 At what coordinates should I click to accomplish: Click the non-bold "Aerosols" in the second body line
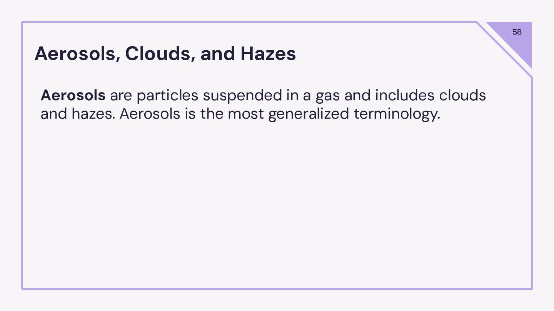point(150,114)
